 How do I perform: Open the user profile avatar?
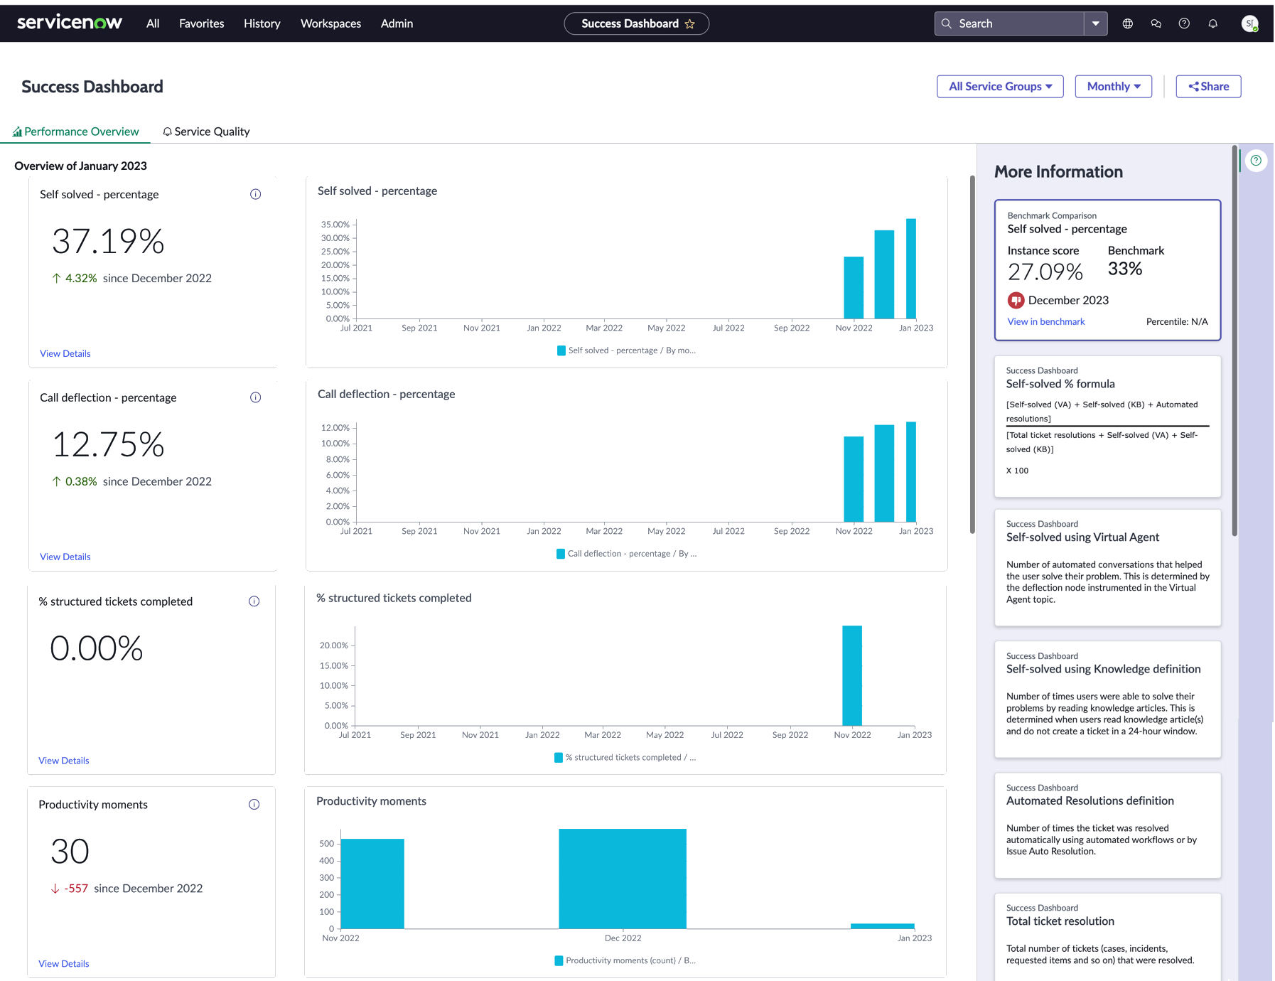(1249, 23)
